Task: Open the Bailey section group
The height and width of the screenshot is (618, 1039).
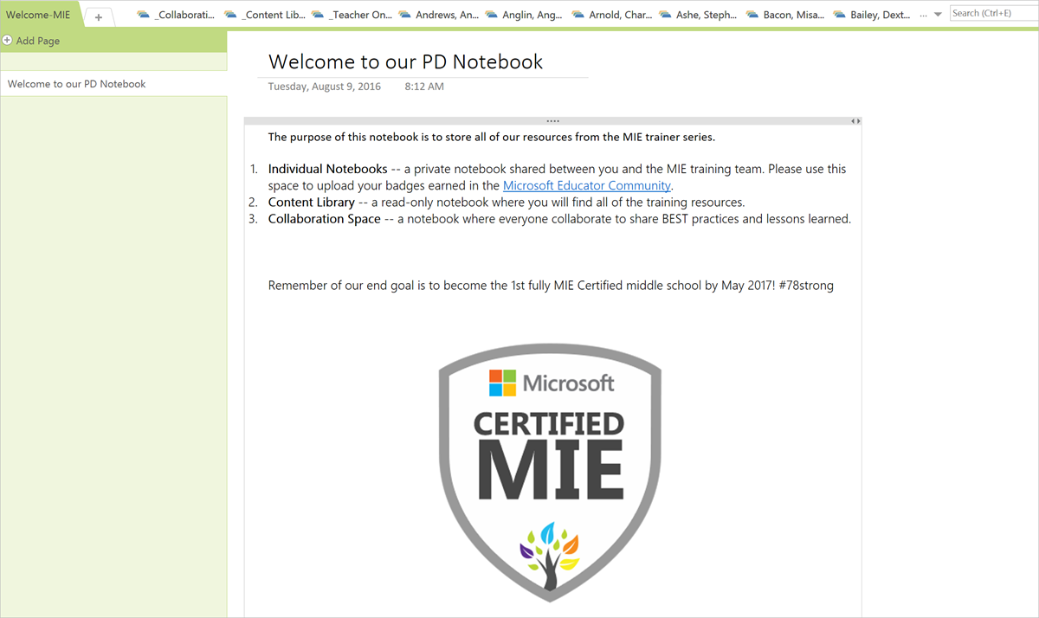Action: (x=873, y=15)
